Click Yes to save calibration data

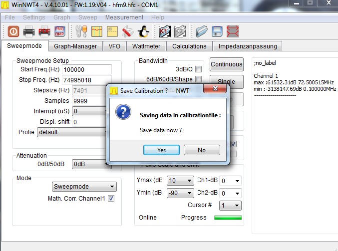(x=161, y=150)
